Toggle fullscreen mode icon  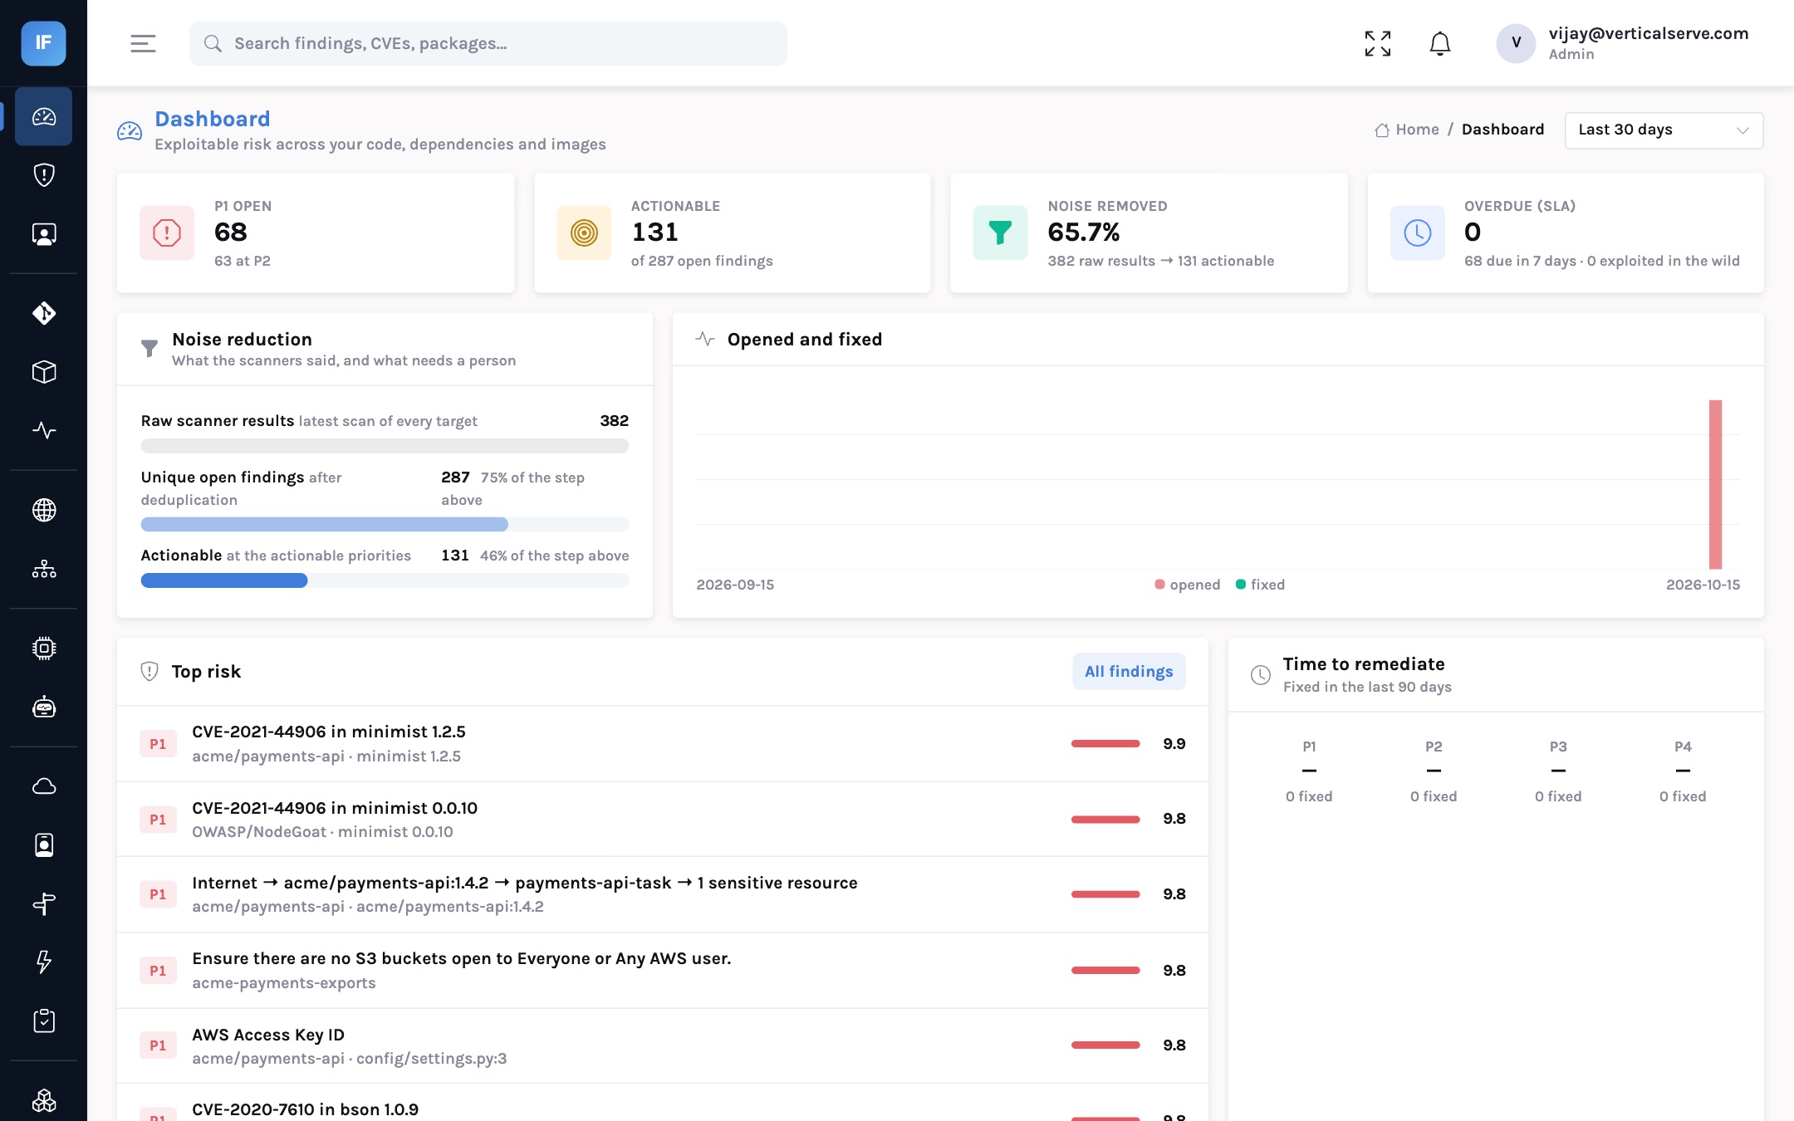pyautogui.click(x=1377, y=43)
